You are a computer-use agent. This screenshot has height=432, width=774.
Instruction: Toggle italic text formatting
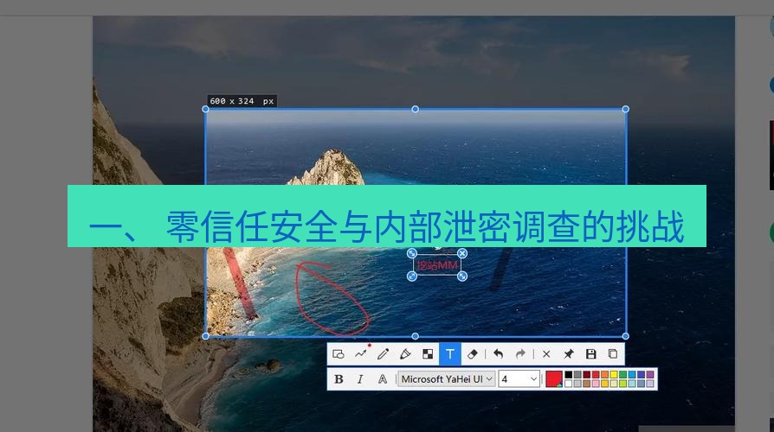(x=360, y=378)
